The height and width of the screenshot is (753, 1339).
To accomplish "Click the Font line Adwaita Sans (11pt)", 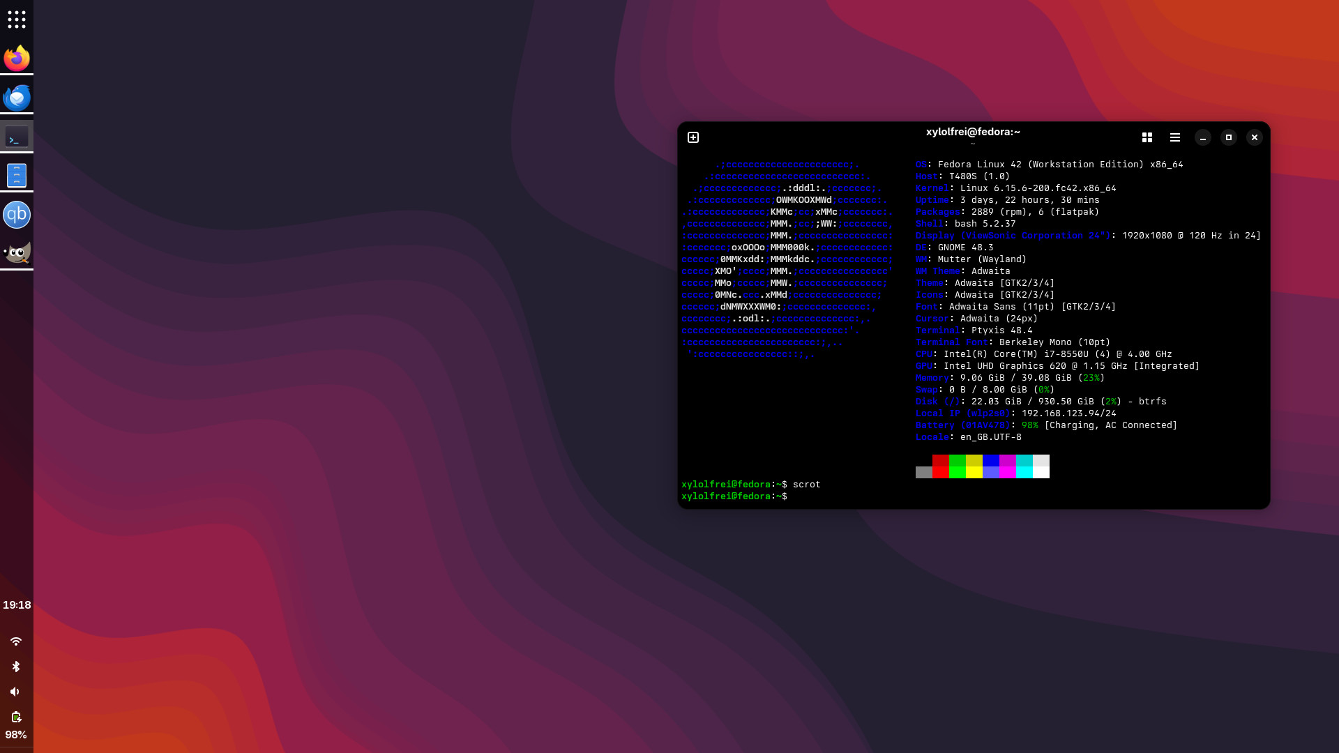I will (1016, 307).
